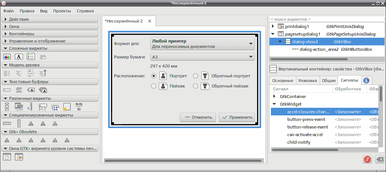386x172 pixels.
Task: Select the Портрет orientation radio button
Action: pos(154,76)
